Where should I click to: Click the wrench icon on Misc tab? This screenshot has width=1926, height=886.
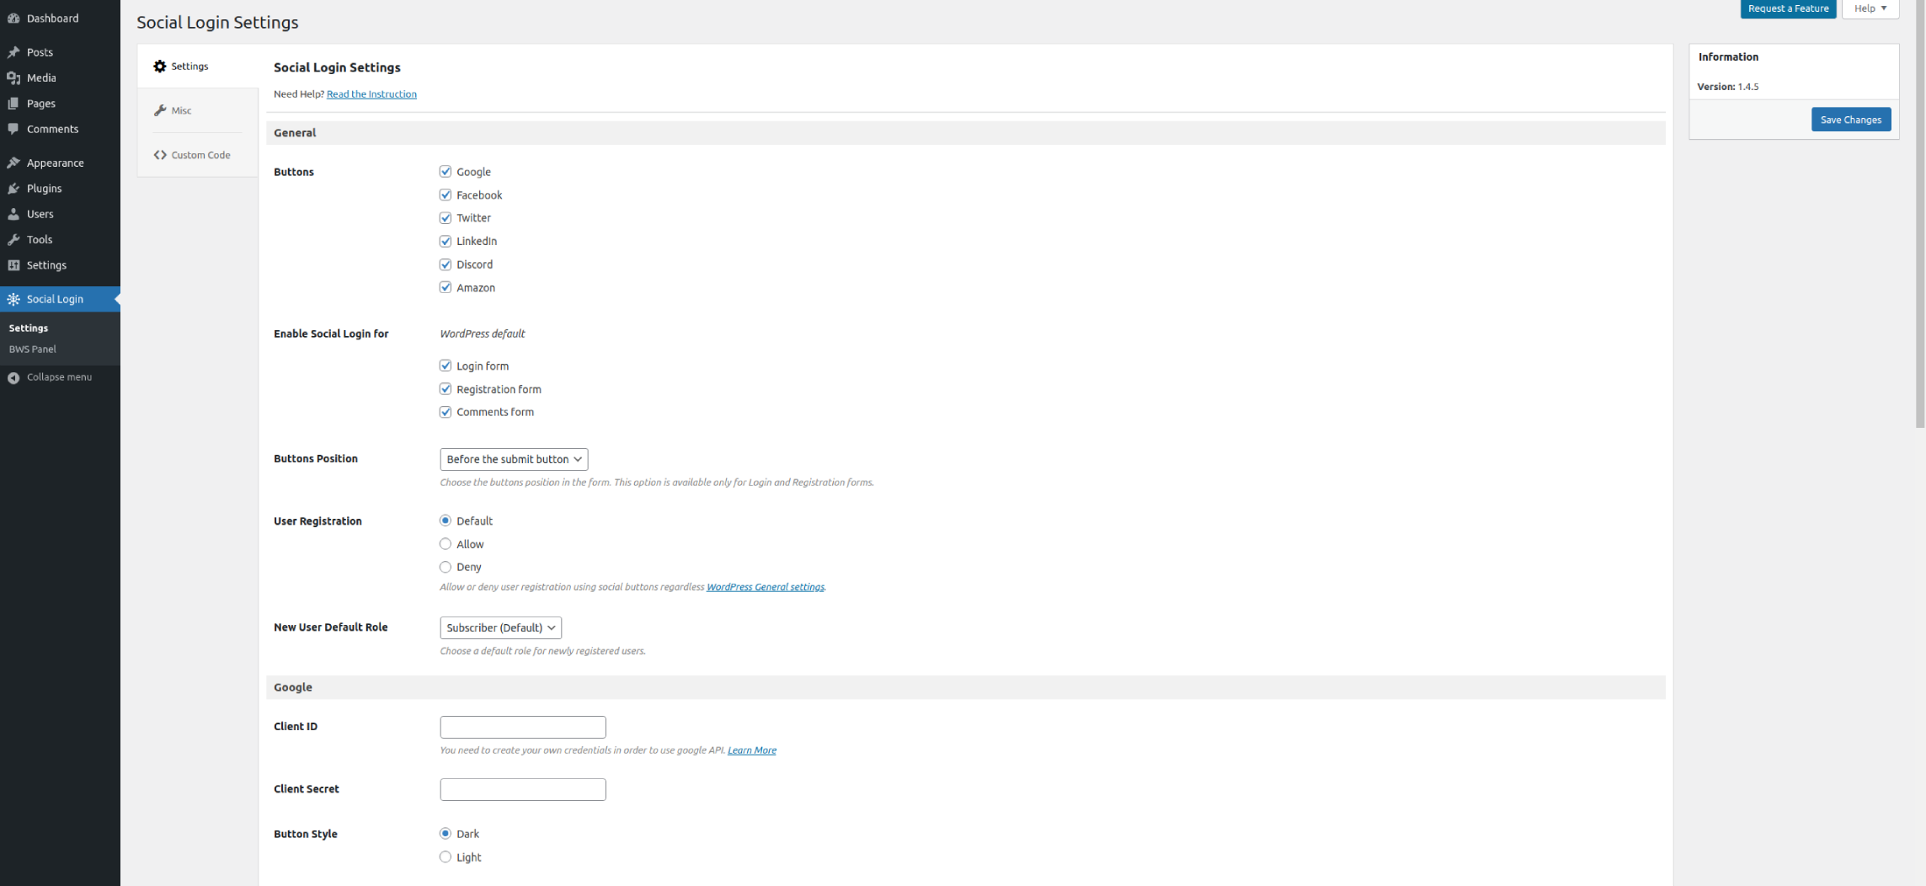click(160, 110)
